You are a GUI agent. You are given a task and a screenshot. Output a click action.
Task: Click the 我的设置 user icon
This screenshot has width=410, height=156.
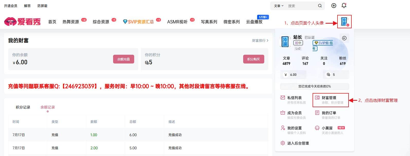[283, 128]
